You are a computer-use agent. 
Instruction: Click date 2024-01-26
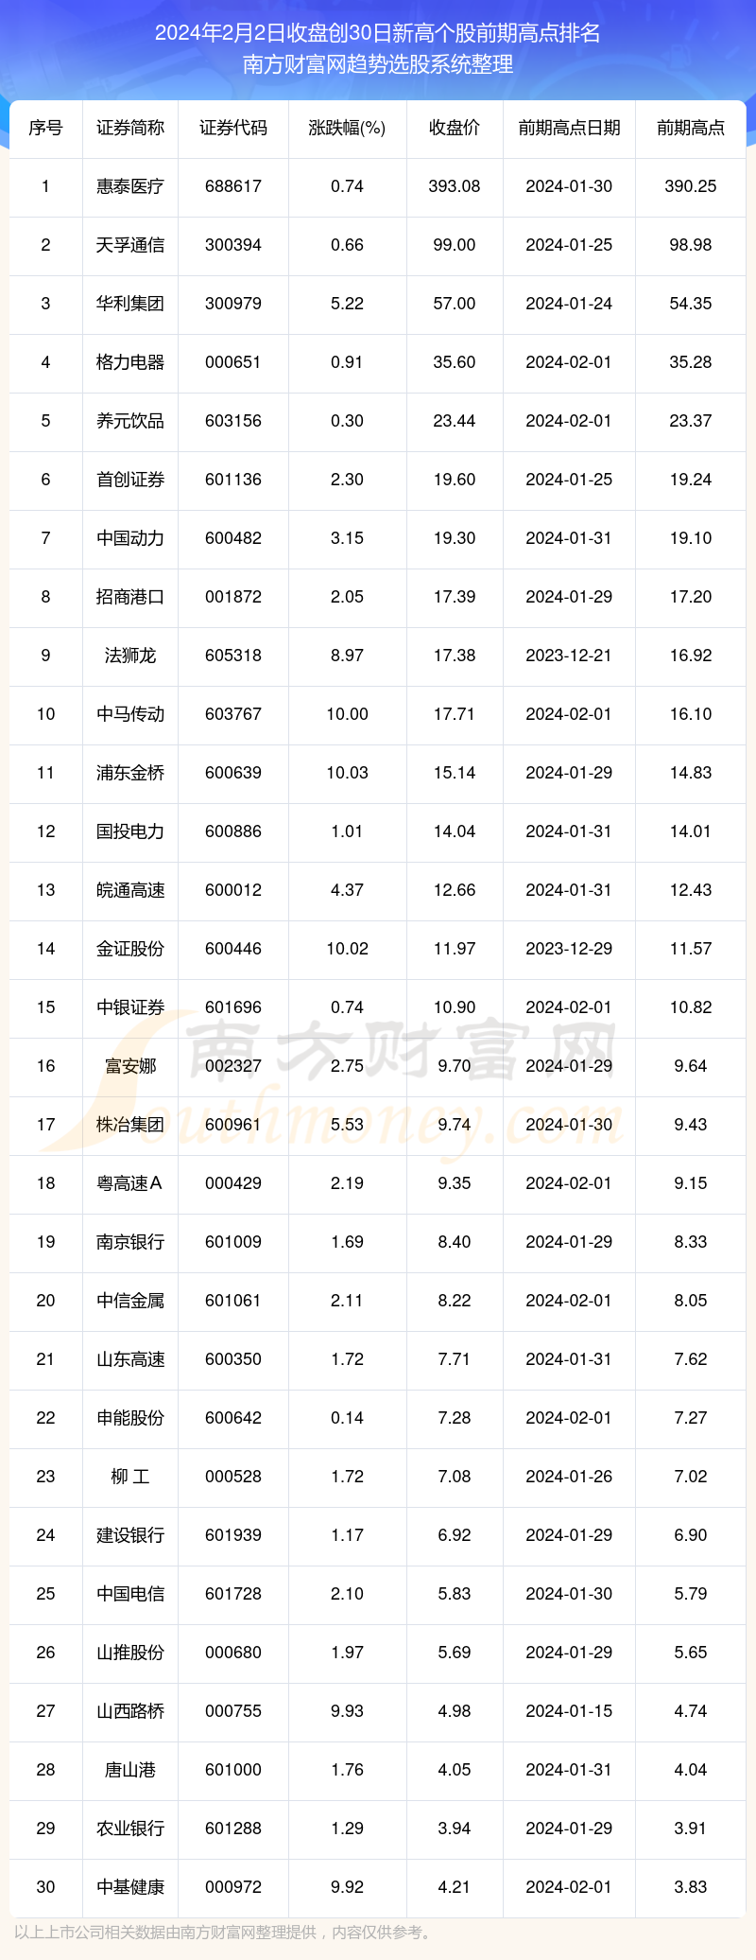click(569, 1477)
